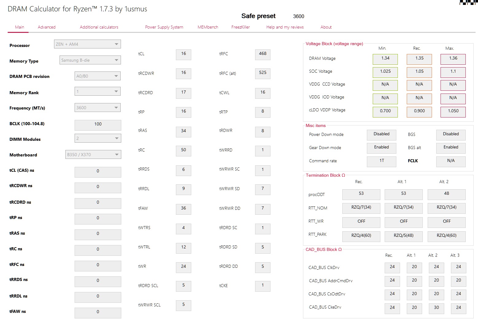Open the Frequency (MT/s) dropdown
Viewport: 478px width, 319px height.
tap(98, 108)
